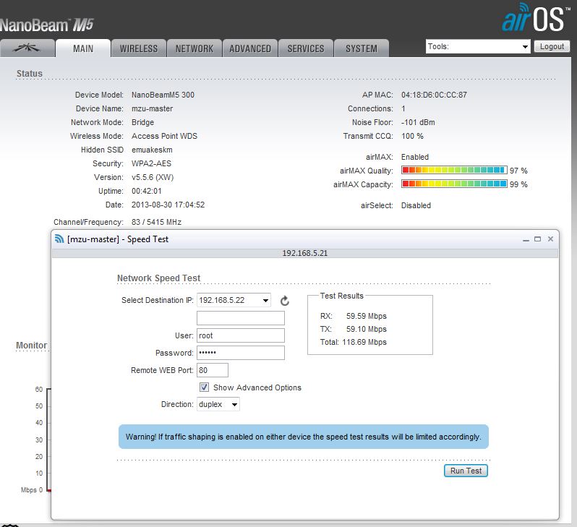Open the NETWORK tab

click(x=195, y=48)
